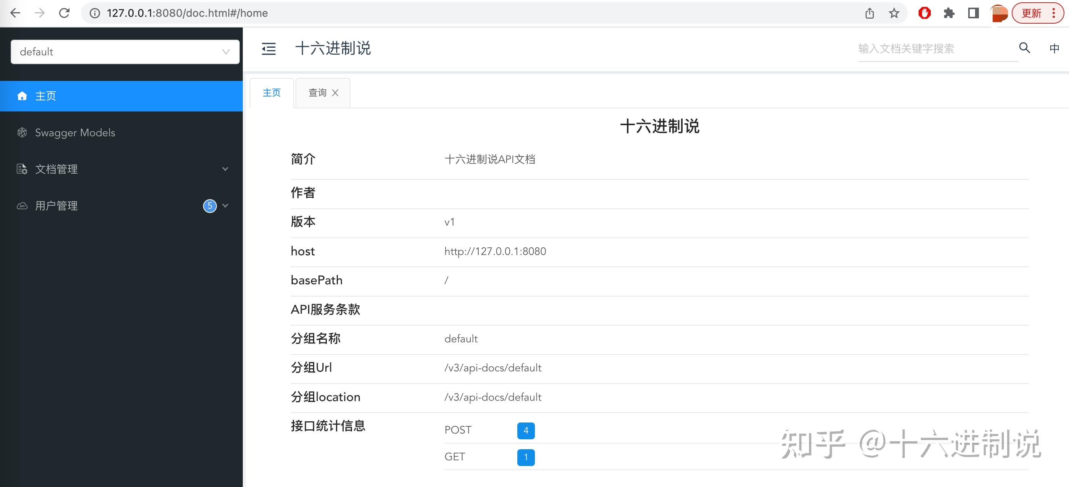Switch to the 主页 tab

pyautogui.click(x=272, y=92)
